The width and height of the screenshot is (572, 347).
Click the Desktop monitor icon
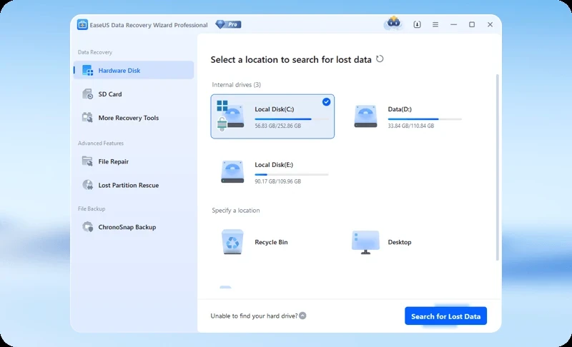pyautogui.click(x=365, y=242)
